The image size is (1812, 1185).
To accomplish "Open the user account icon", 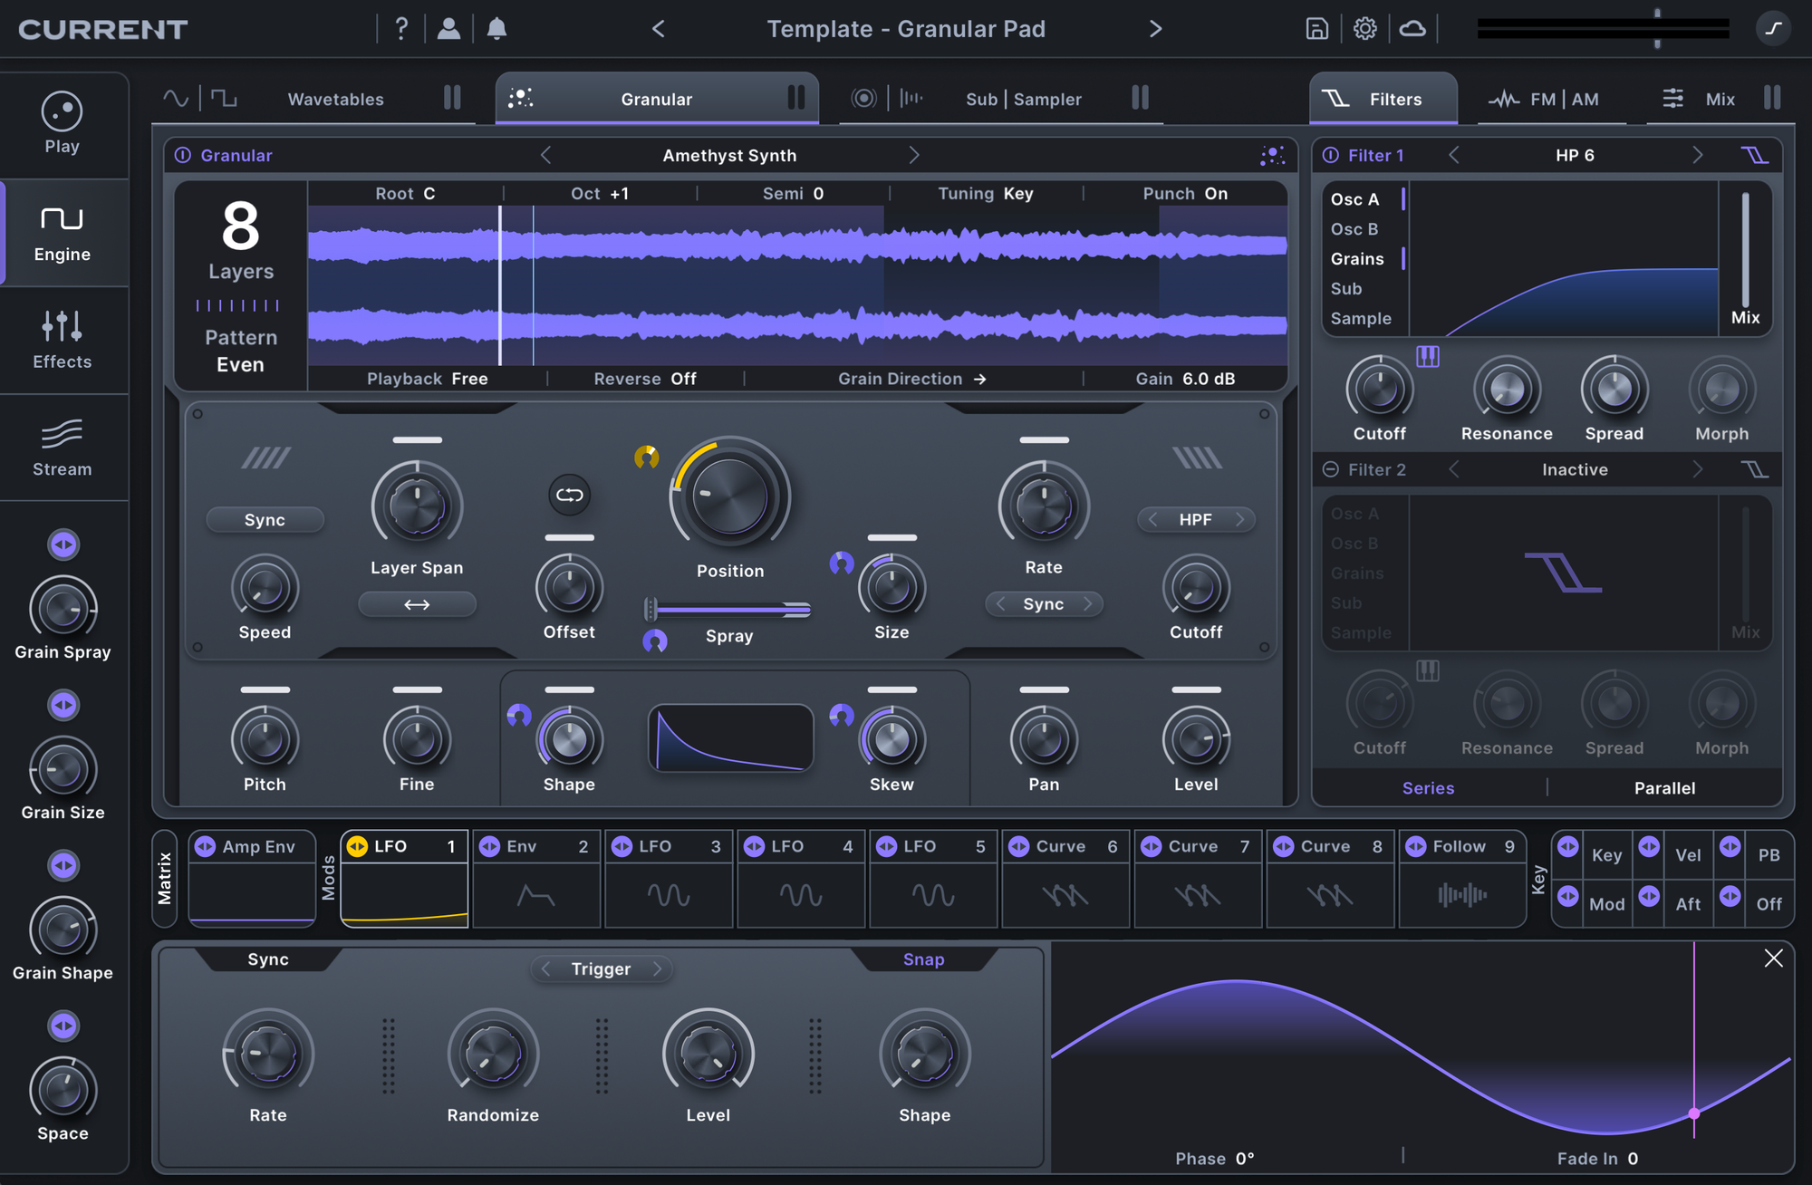I will coord(448,29).
